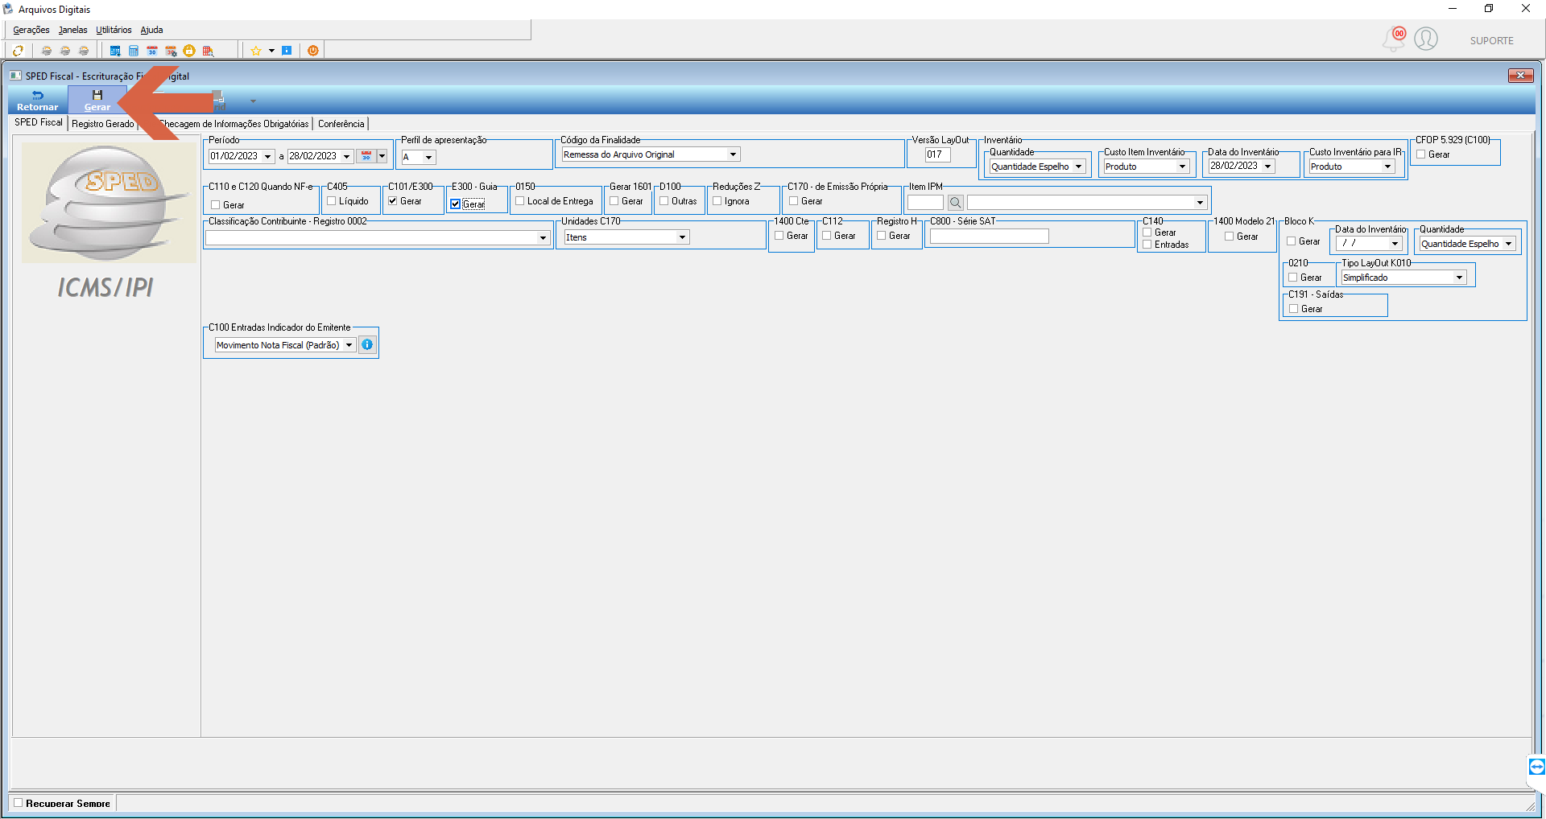
Task: Check Gerar under C170 de Emissão Própria
Action: pos(794,201)
